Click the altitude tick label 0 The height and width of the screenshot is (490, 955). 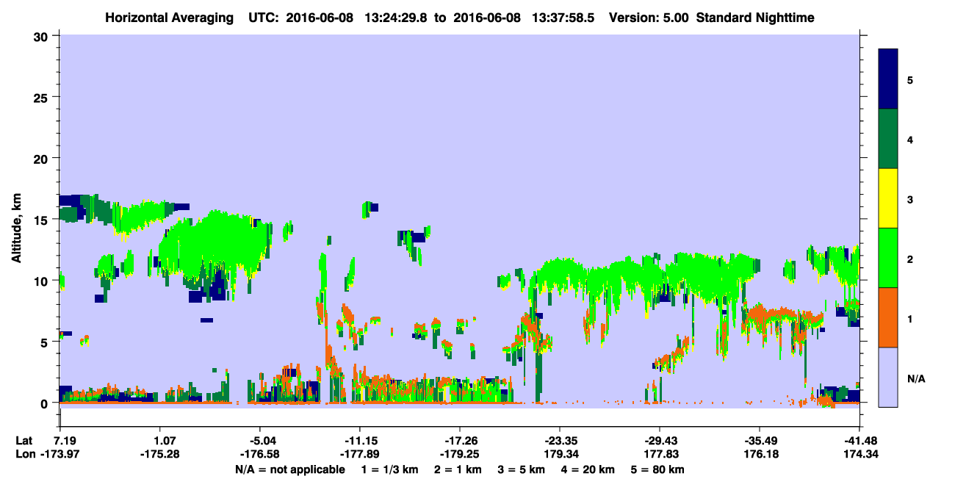click(46, 403)
